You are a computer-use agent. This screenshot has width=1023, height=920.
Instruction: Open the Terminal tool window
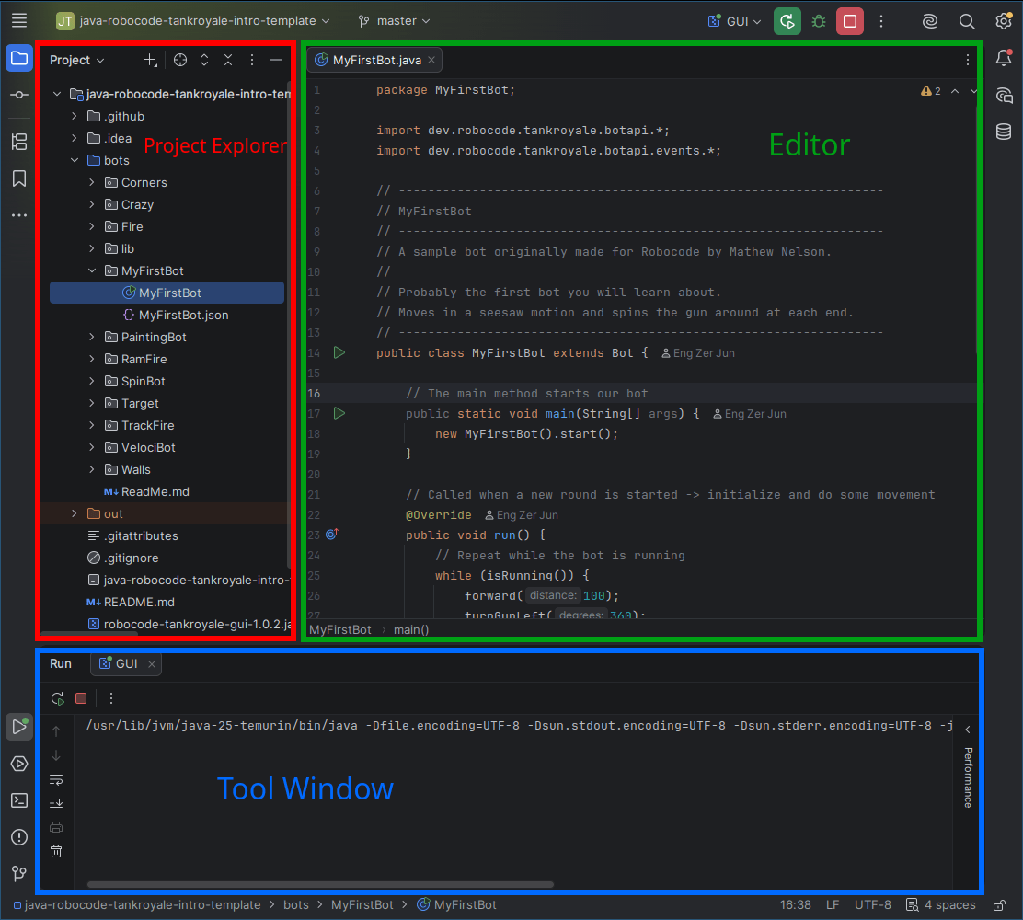pos(19,800)
